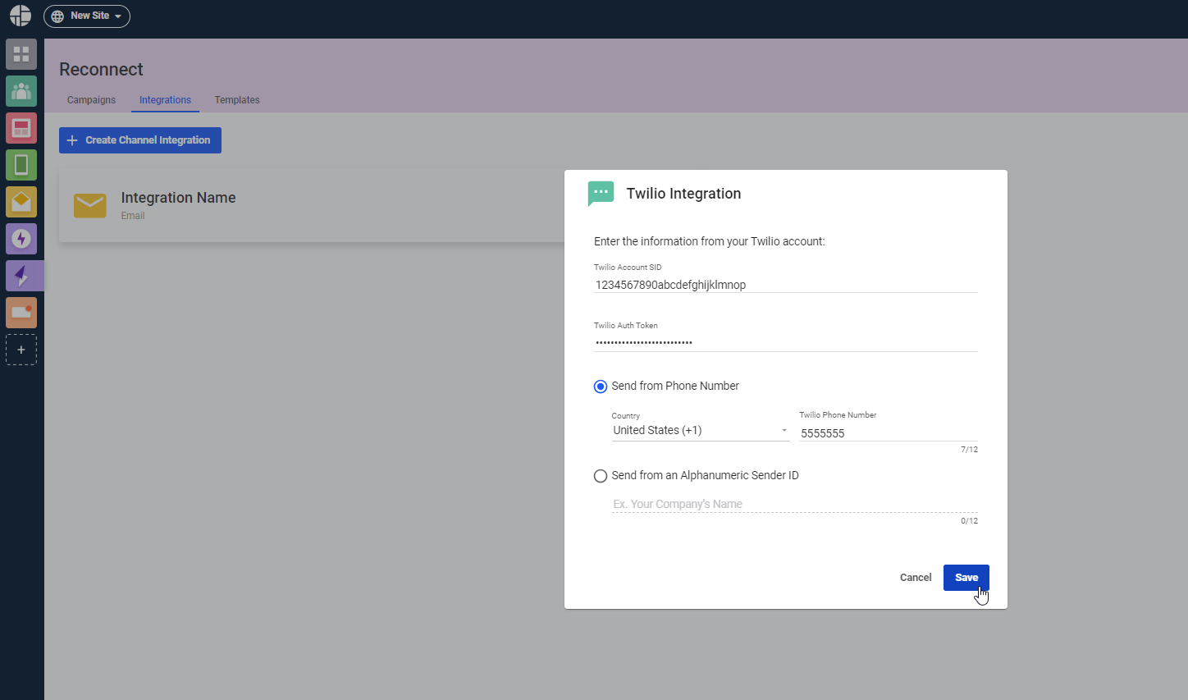Image resolution: width=1188 pixels, height=700 pixels.
Task: Select the Send from Phone Number radio button
Action: tap(601, 387)
